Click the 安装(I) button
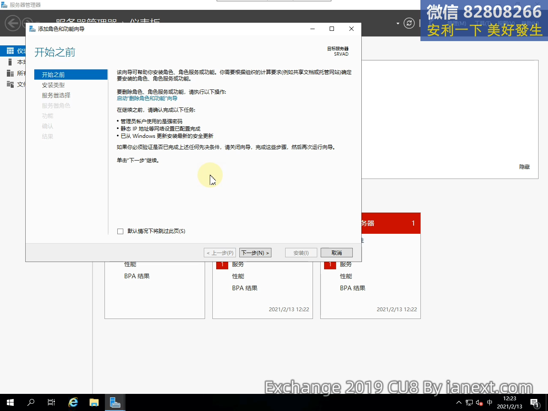 [301, 253]
